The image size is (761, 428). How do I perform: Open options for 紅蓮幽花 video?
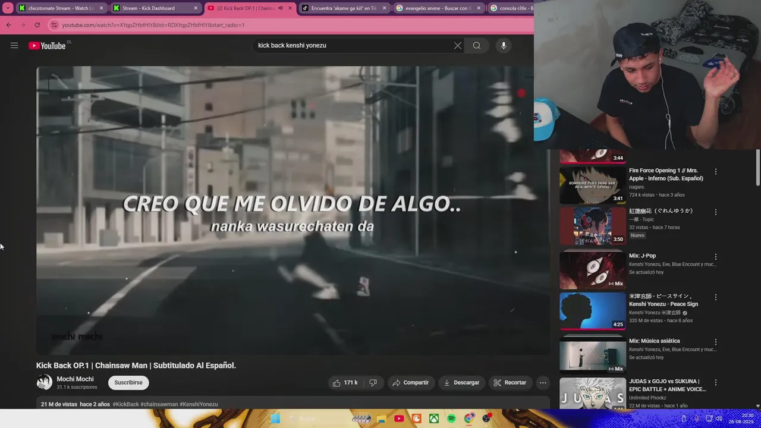(x=716, y=212)
